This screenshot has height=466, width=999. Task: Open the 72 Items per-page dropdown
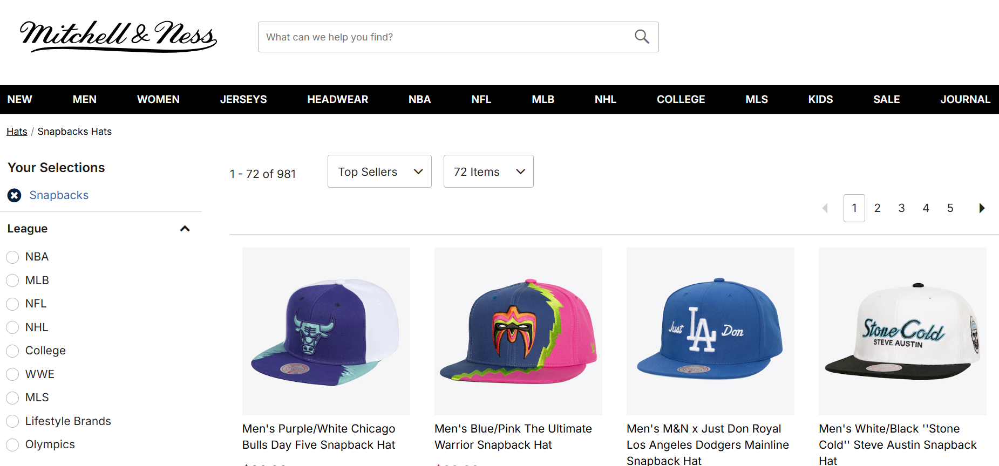488,172
